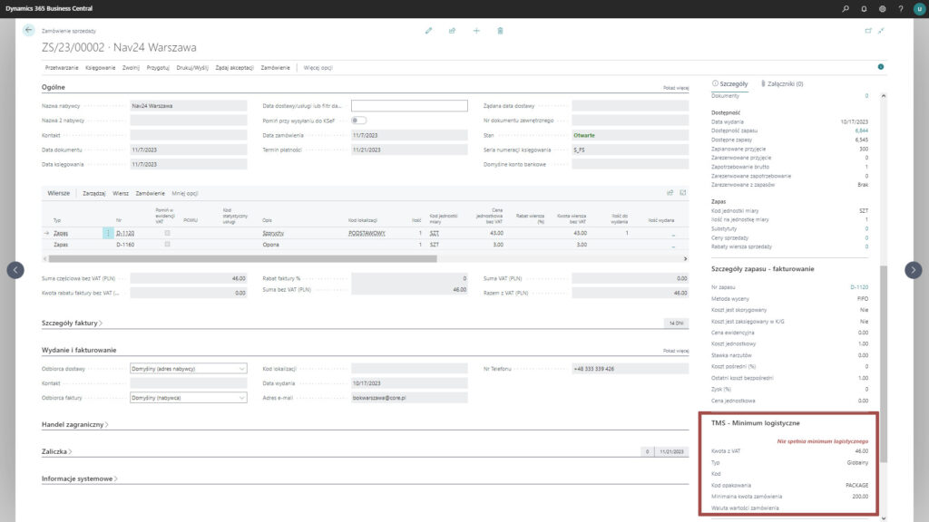Open the 'Zwolnij' menu
This screenshot has width=929, height=522.
(131, 68)
